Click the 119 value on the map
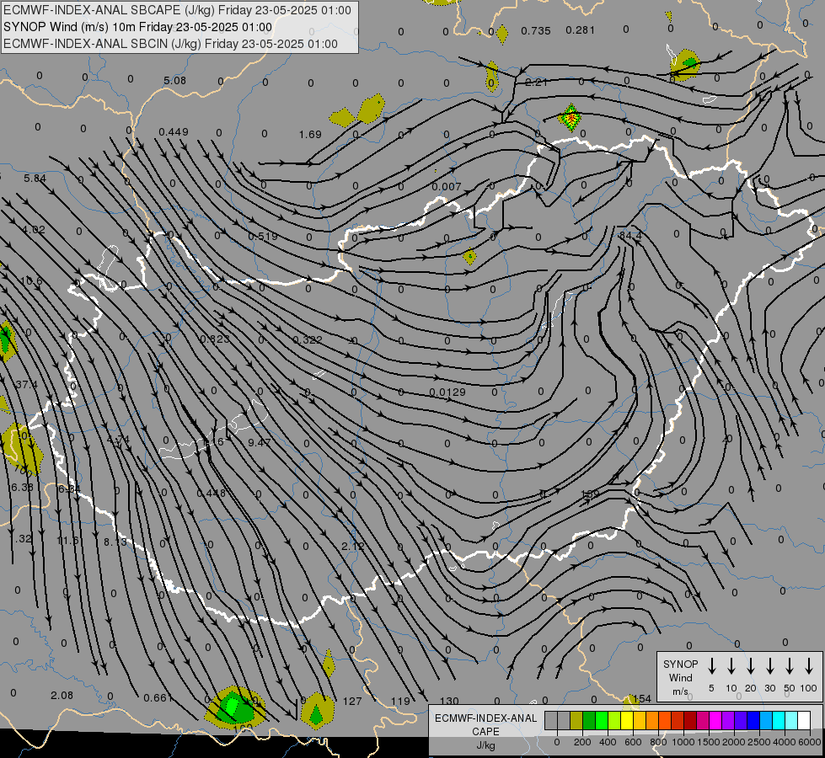Viewport: 825px width, 758px height. coord(400,702)
